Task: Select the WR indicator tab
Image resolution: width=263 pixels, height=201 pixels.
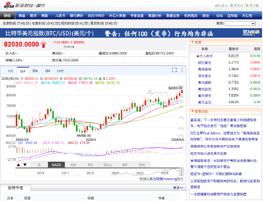Action: click(x=125, y=165)
